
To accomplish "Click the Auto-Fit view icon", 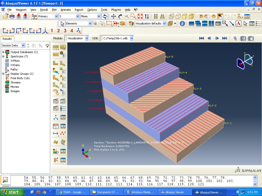I will (x=140, y=16).
